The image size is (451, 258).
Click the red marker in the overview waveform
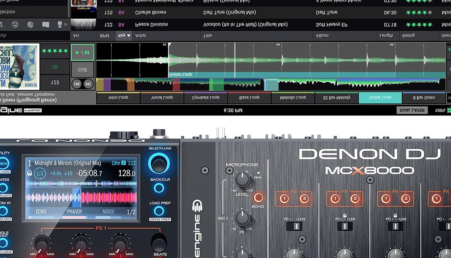click(x=176, y=85)
